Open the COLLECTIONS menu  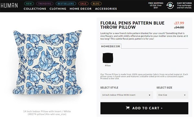pos(35,9)
